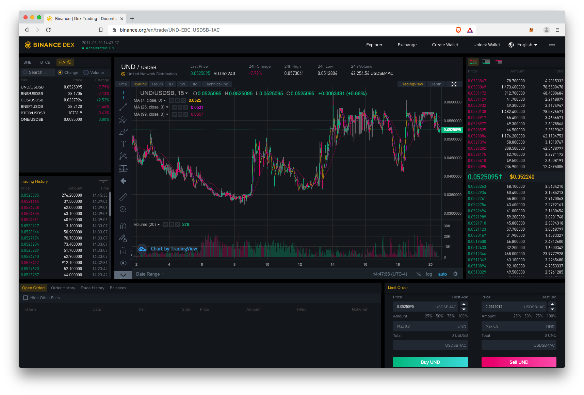
Task: Open Unlock Wallet link
Action: point(487,45)
